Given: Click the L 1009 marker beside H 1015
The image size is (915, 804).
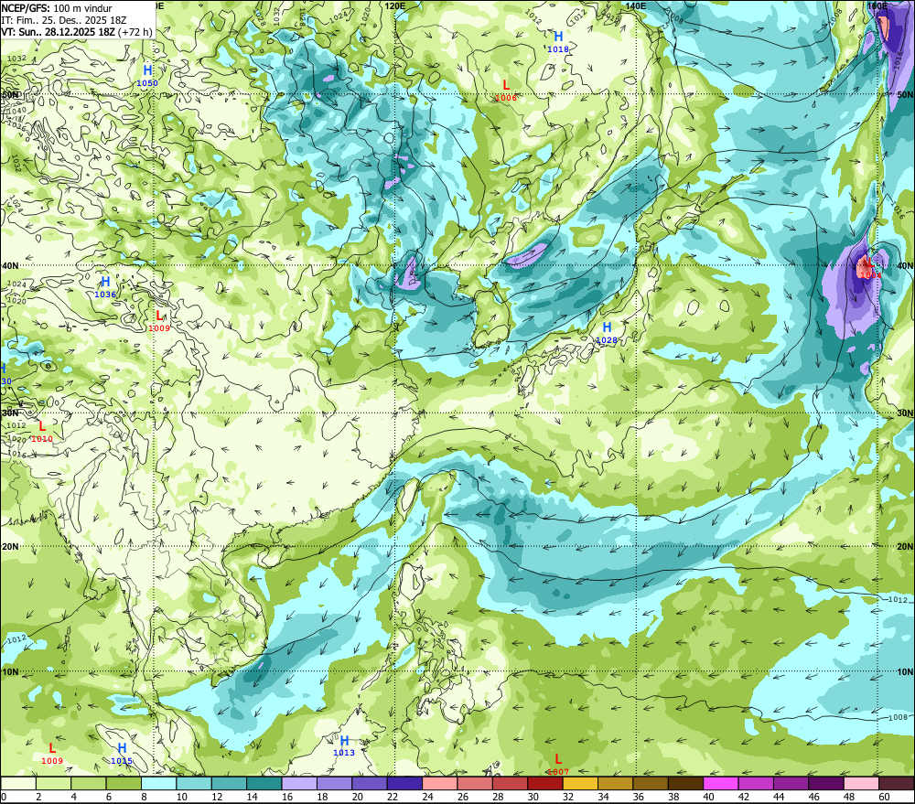Looking at the screenshot, I should click(52, 754).
